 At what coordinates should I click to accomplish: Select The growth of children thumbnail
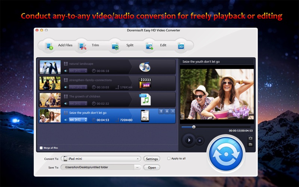coord(50,100)
